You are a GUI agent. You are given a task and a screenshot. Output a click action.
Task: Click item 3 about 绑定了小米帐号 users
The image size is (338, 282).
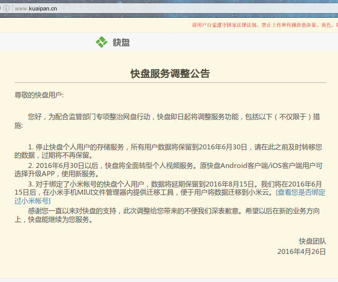[x=170, y=192]
